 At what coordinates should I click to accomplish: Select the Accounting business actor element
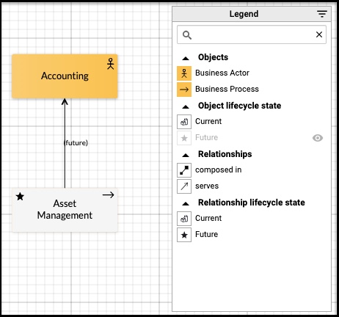point(65,76)
